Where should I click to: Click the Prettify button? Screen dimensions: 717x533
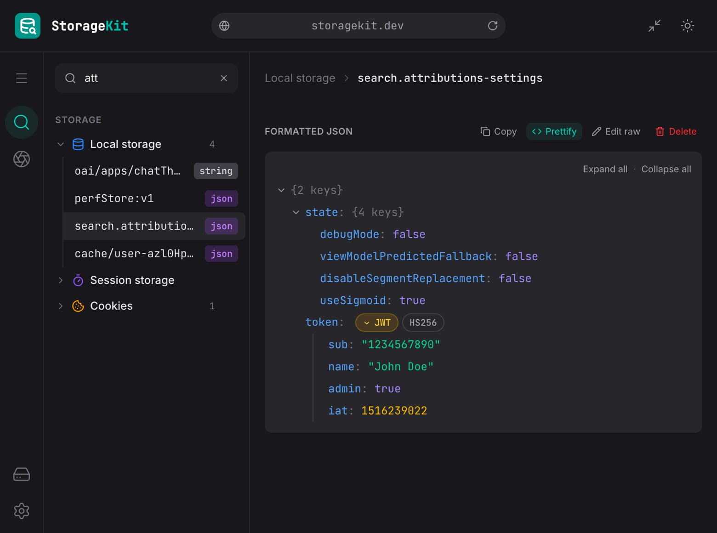554,131
